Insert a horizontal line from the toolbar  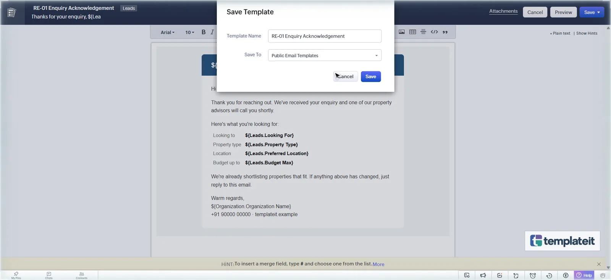[423, 32]
